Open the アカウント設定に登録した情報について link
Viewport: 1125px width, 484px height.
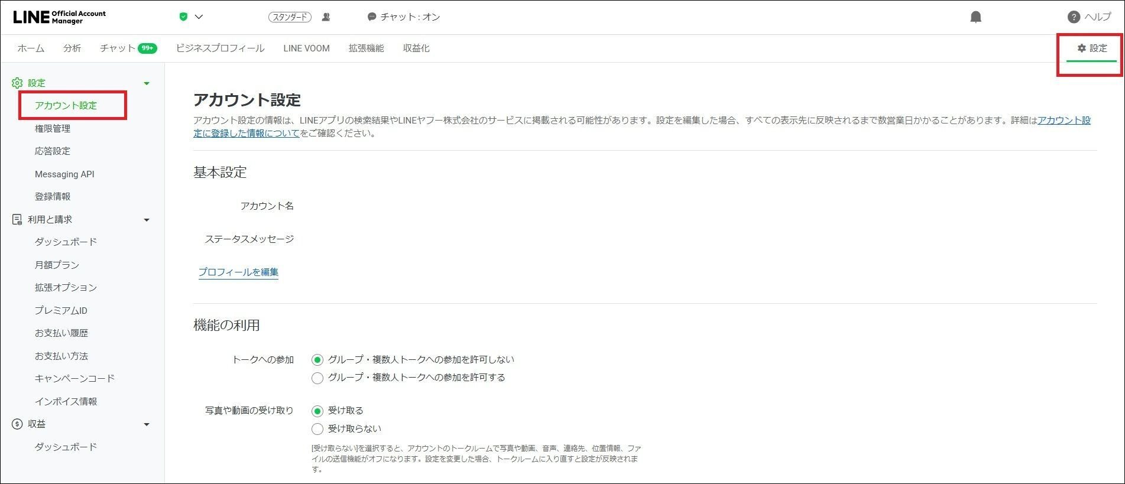coord(642,127)
